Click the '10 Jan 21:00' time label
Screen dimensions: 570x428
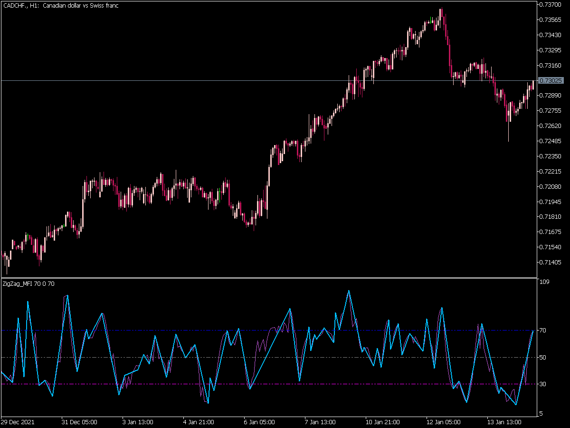(383, 422)
